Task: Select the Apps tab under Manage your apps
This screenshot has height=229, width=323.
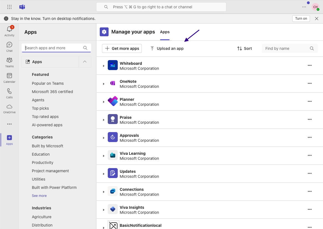Action: coord(165,32)
